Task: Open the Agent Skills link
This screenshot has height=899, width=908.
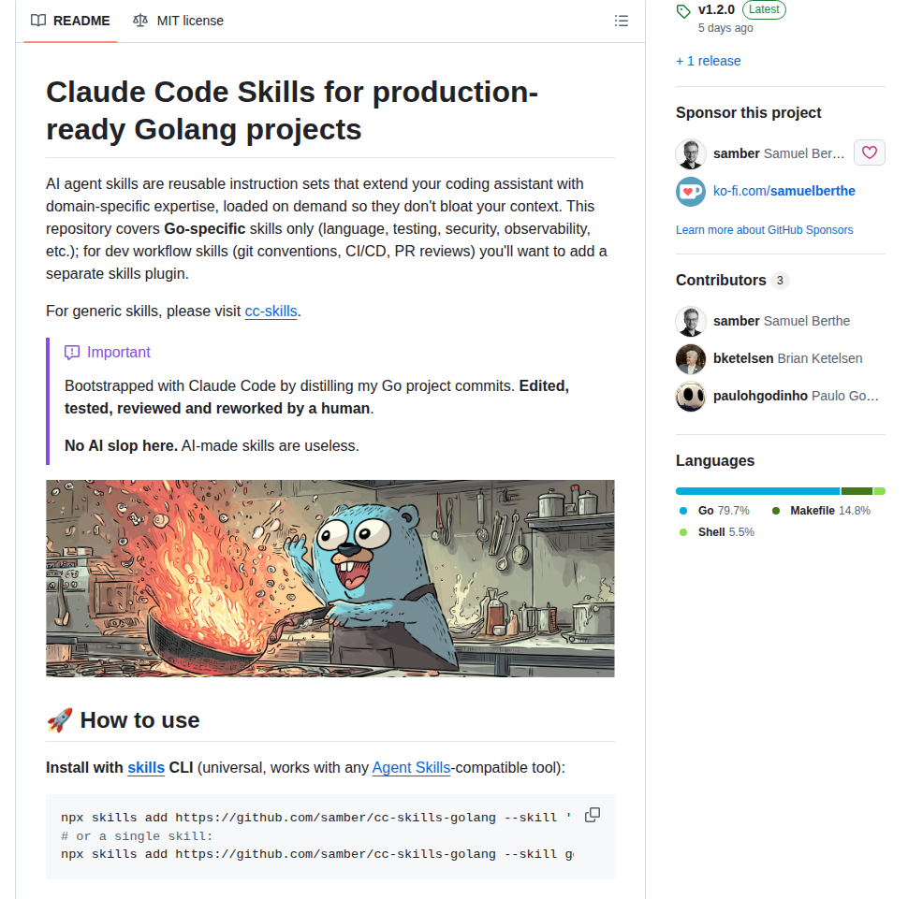Action: [411, 768]
